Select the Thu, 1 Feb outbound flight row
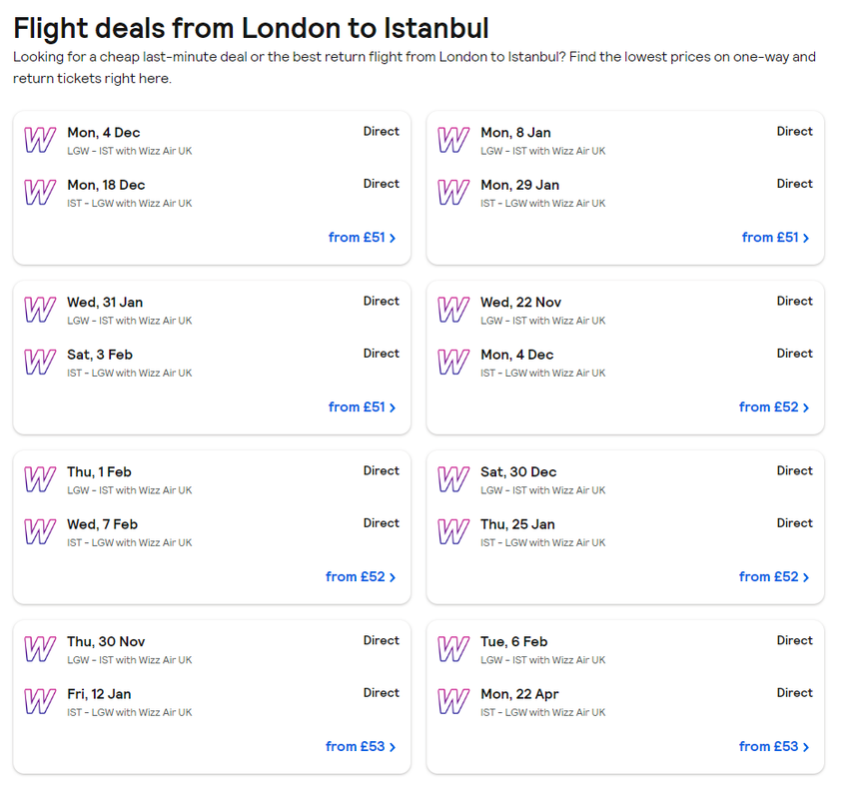The width and height of the screenshot is (852, 789). click(212, 479)
